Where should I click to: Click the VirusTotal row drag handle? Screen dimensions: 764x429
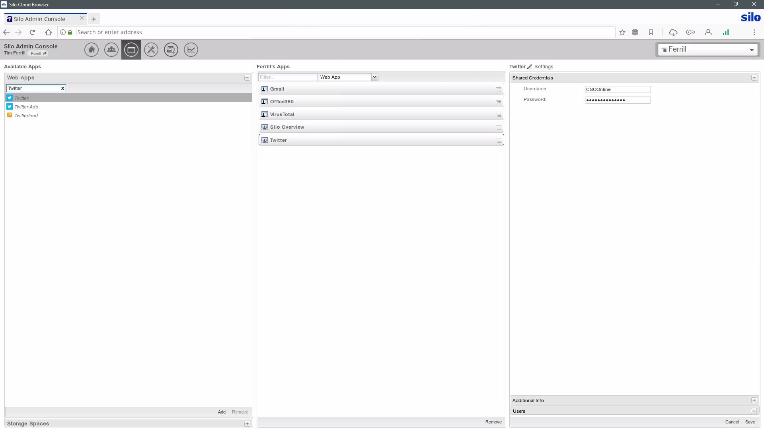click(499, 115)
